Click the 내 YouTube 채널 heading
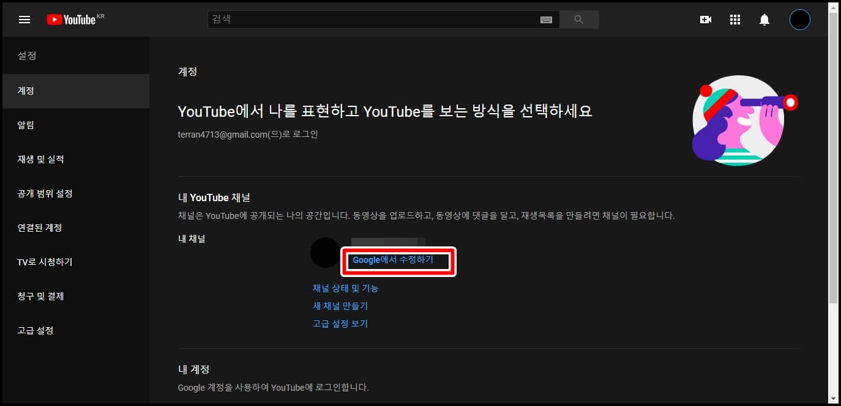The image size is (841, 406). coord(214,197)
